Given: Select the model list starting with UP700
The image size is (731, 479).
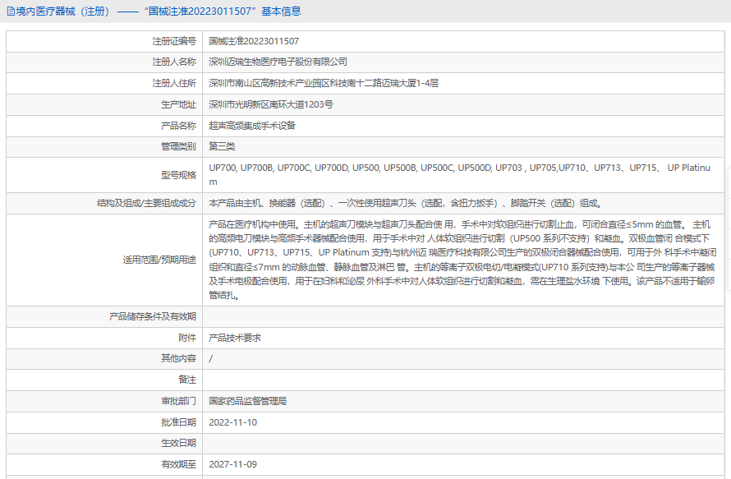Looking at the screenshot, I should (x=460, y=174).
